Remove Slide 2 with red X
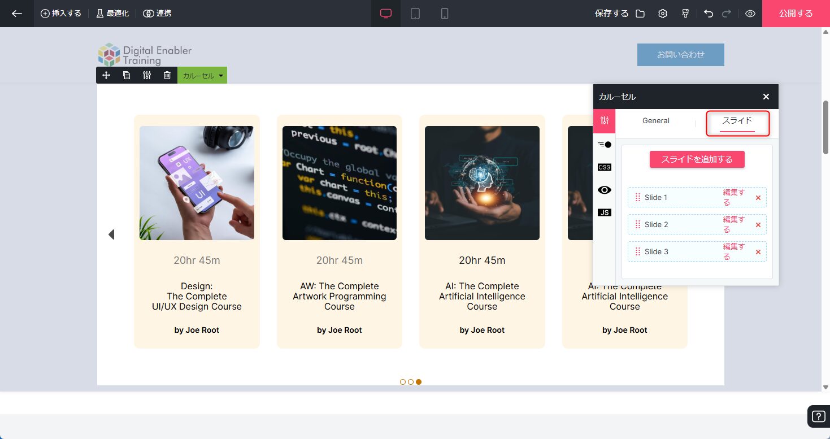Viewport: 830px width, 439px height. point(758,225)
